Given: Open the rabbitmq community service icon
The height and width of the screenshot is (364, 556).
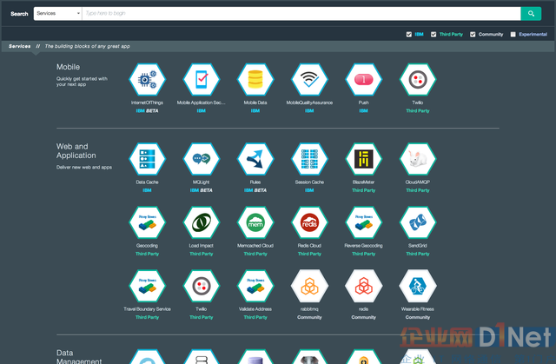Looking at the screenshot, I should [309, 286].
